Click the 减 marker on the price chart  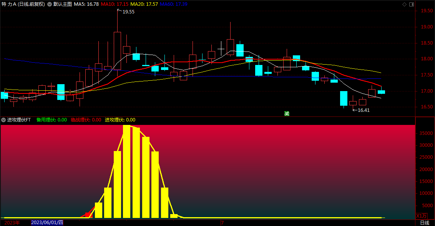pos(287,113)
